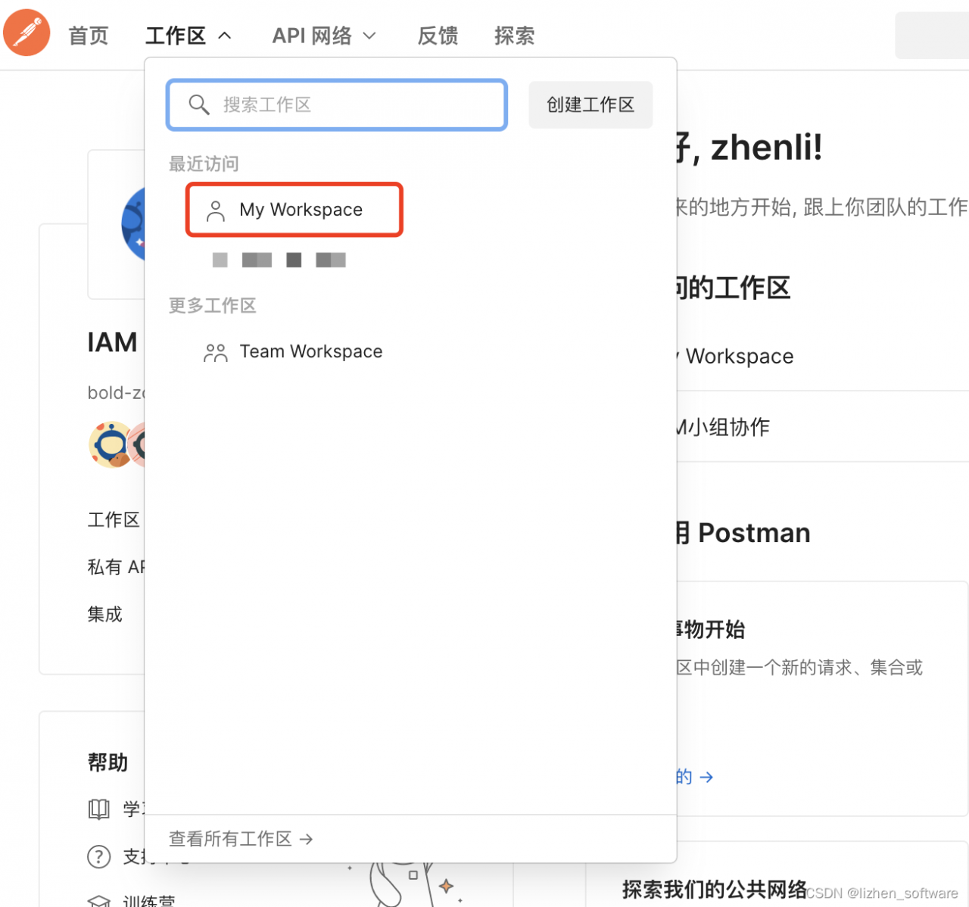Open 查看所有工作区 link
969x907 pixels.
[x=241, y=839]
